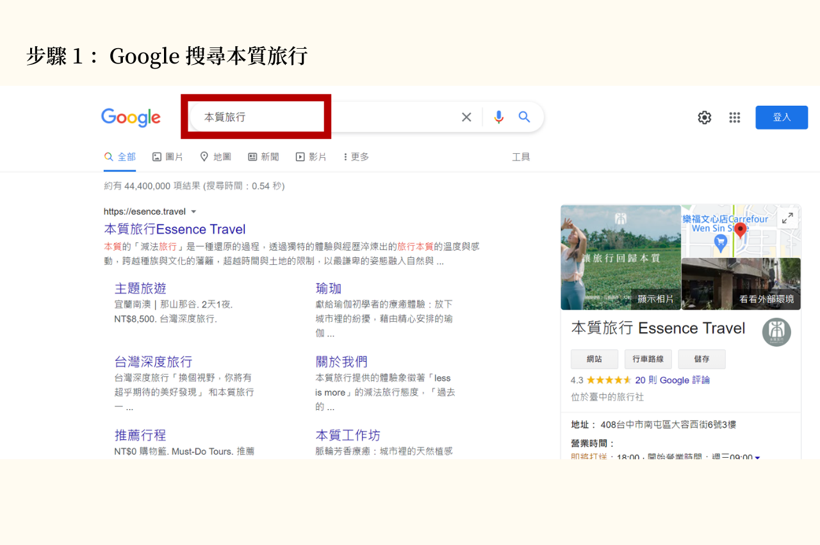The image size is (820, 545).
Task: Start voice search with the microphone icon
Action: click(499, 117)
